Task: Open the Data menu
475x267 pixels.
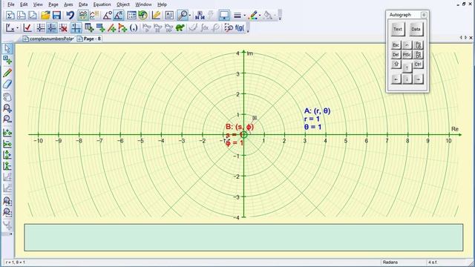Action: point(83,4)
